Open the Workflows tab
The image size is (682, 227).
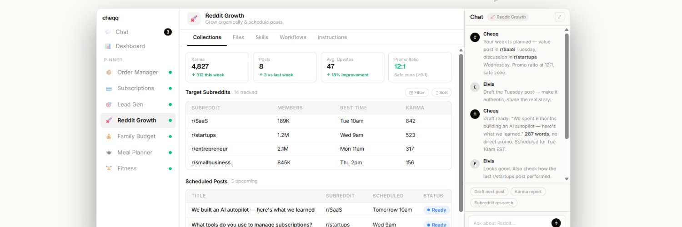coord(293,37)
